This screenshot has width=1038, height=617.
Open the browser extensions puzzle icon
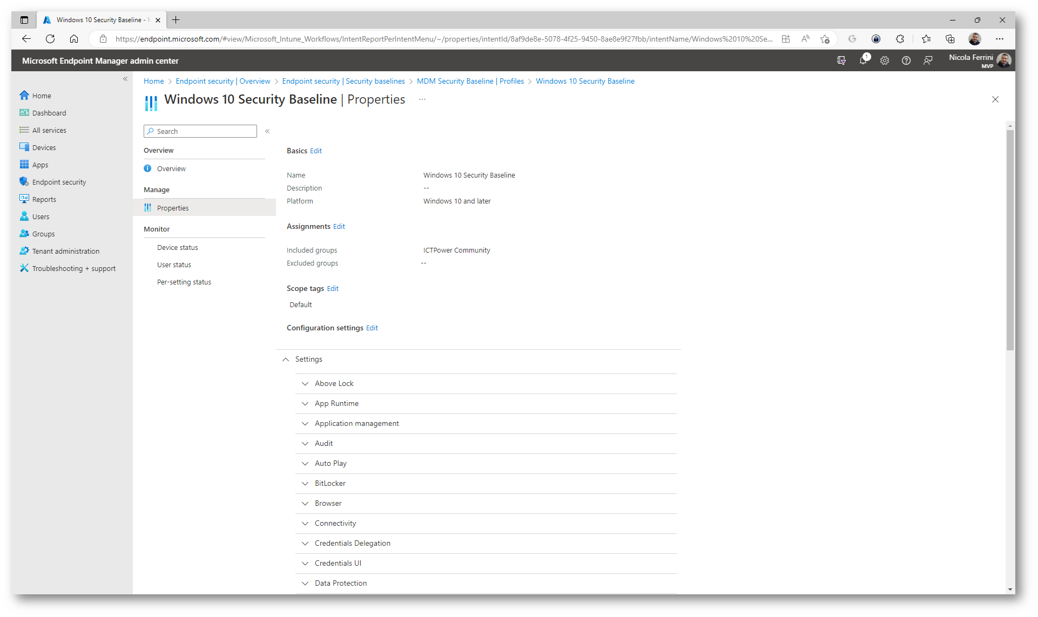pos(900,39)
